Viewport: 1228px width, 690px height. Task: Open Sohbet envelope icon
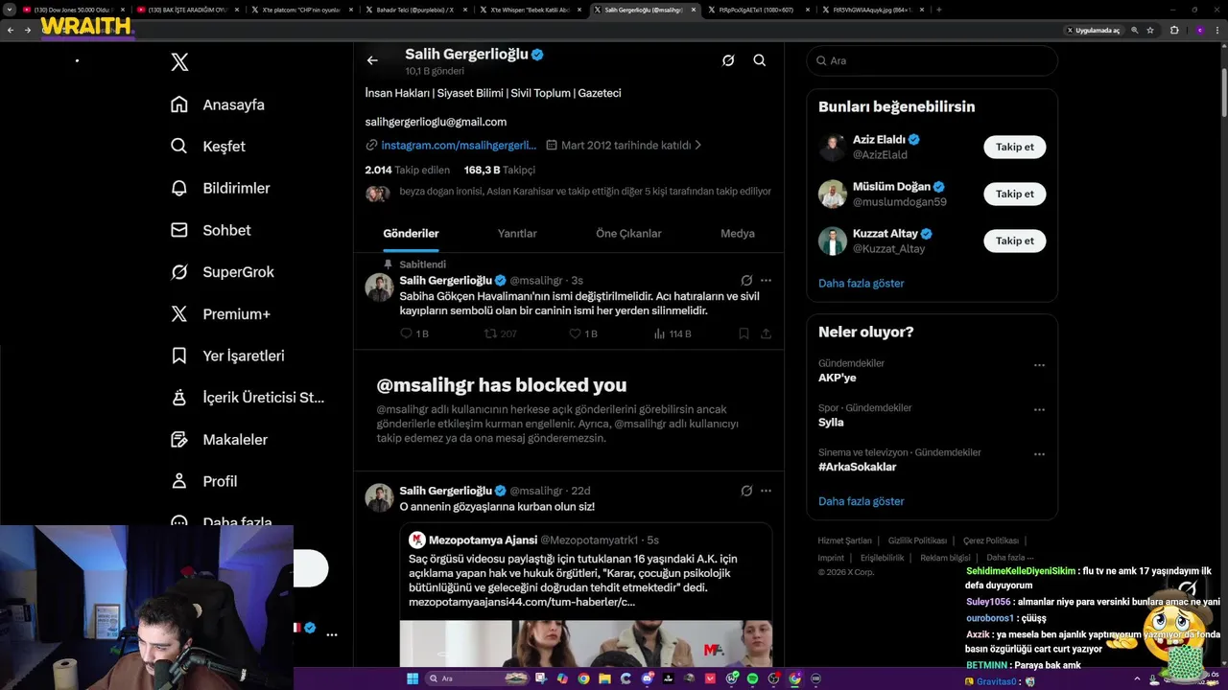[x=179, y=230]
